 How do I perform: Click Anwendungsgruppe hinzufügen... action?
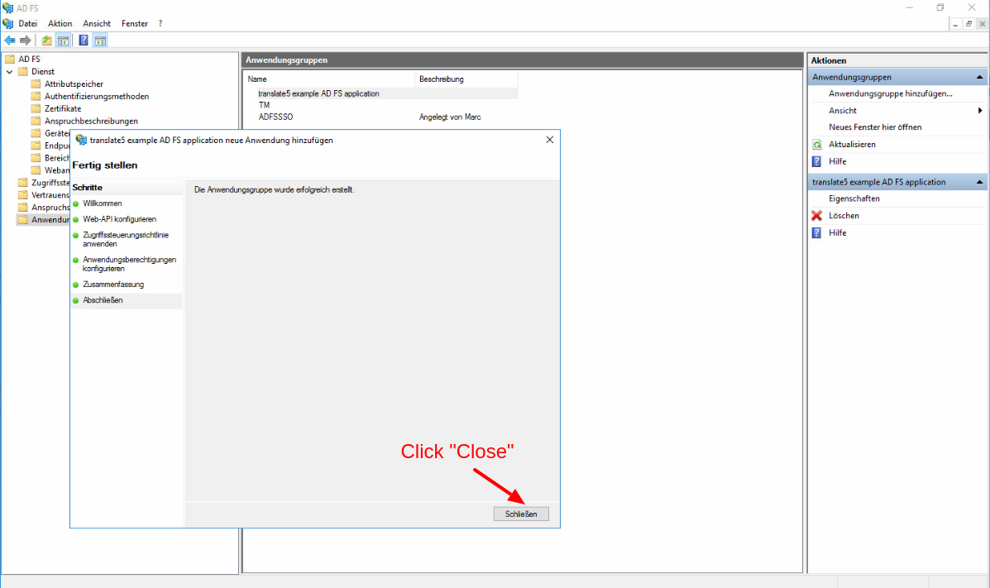[x=890, y=93]
